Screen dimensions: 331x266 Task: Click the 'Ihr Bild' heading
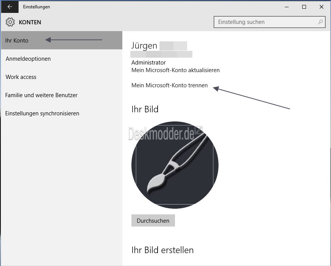[145, 109]
